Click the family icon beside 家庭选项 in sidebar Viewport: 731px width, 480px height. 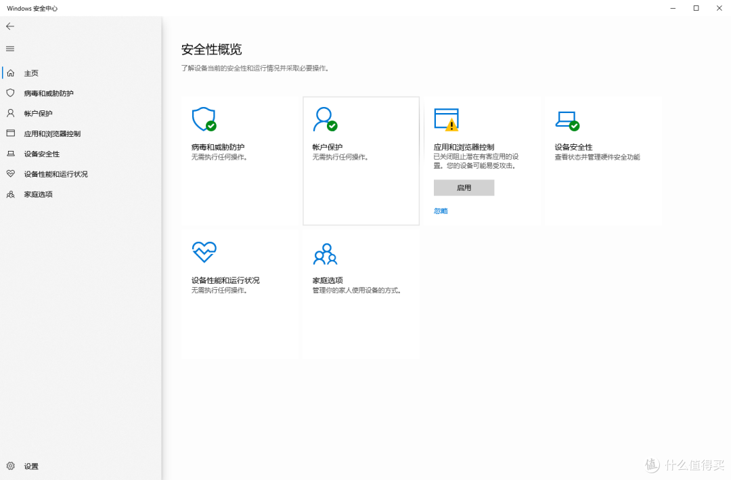(11, 194)
